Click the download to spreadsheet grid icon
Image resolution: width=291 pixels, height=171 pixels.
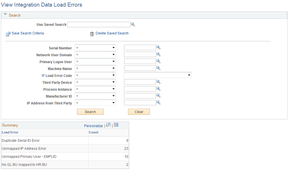(116, 125)
